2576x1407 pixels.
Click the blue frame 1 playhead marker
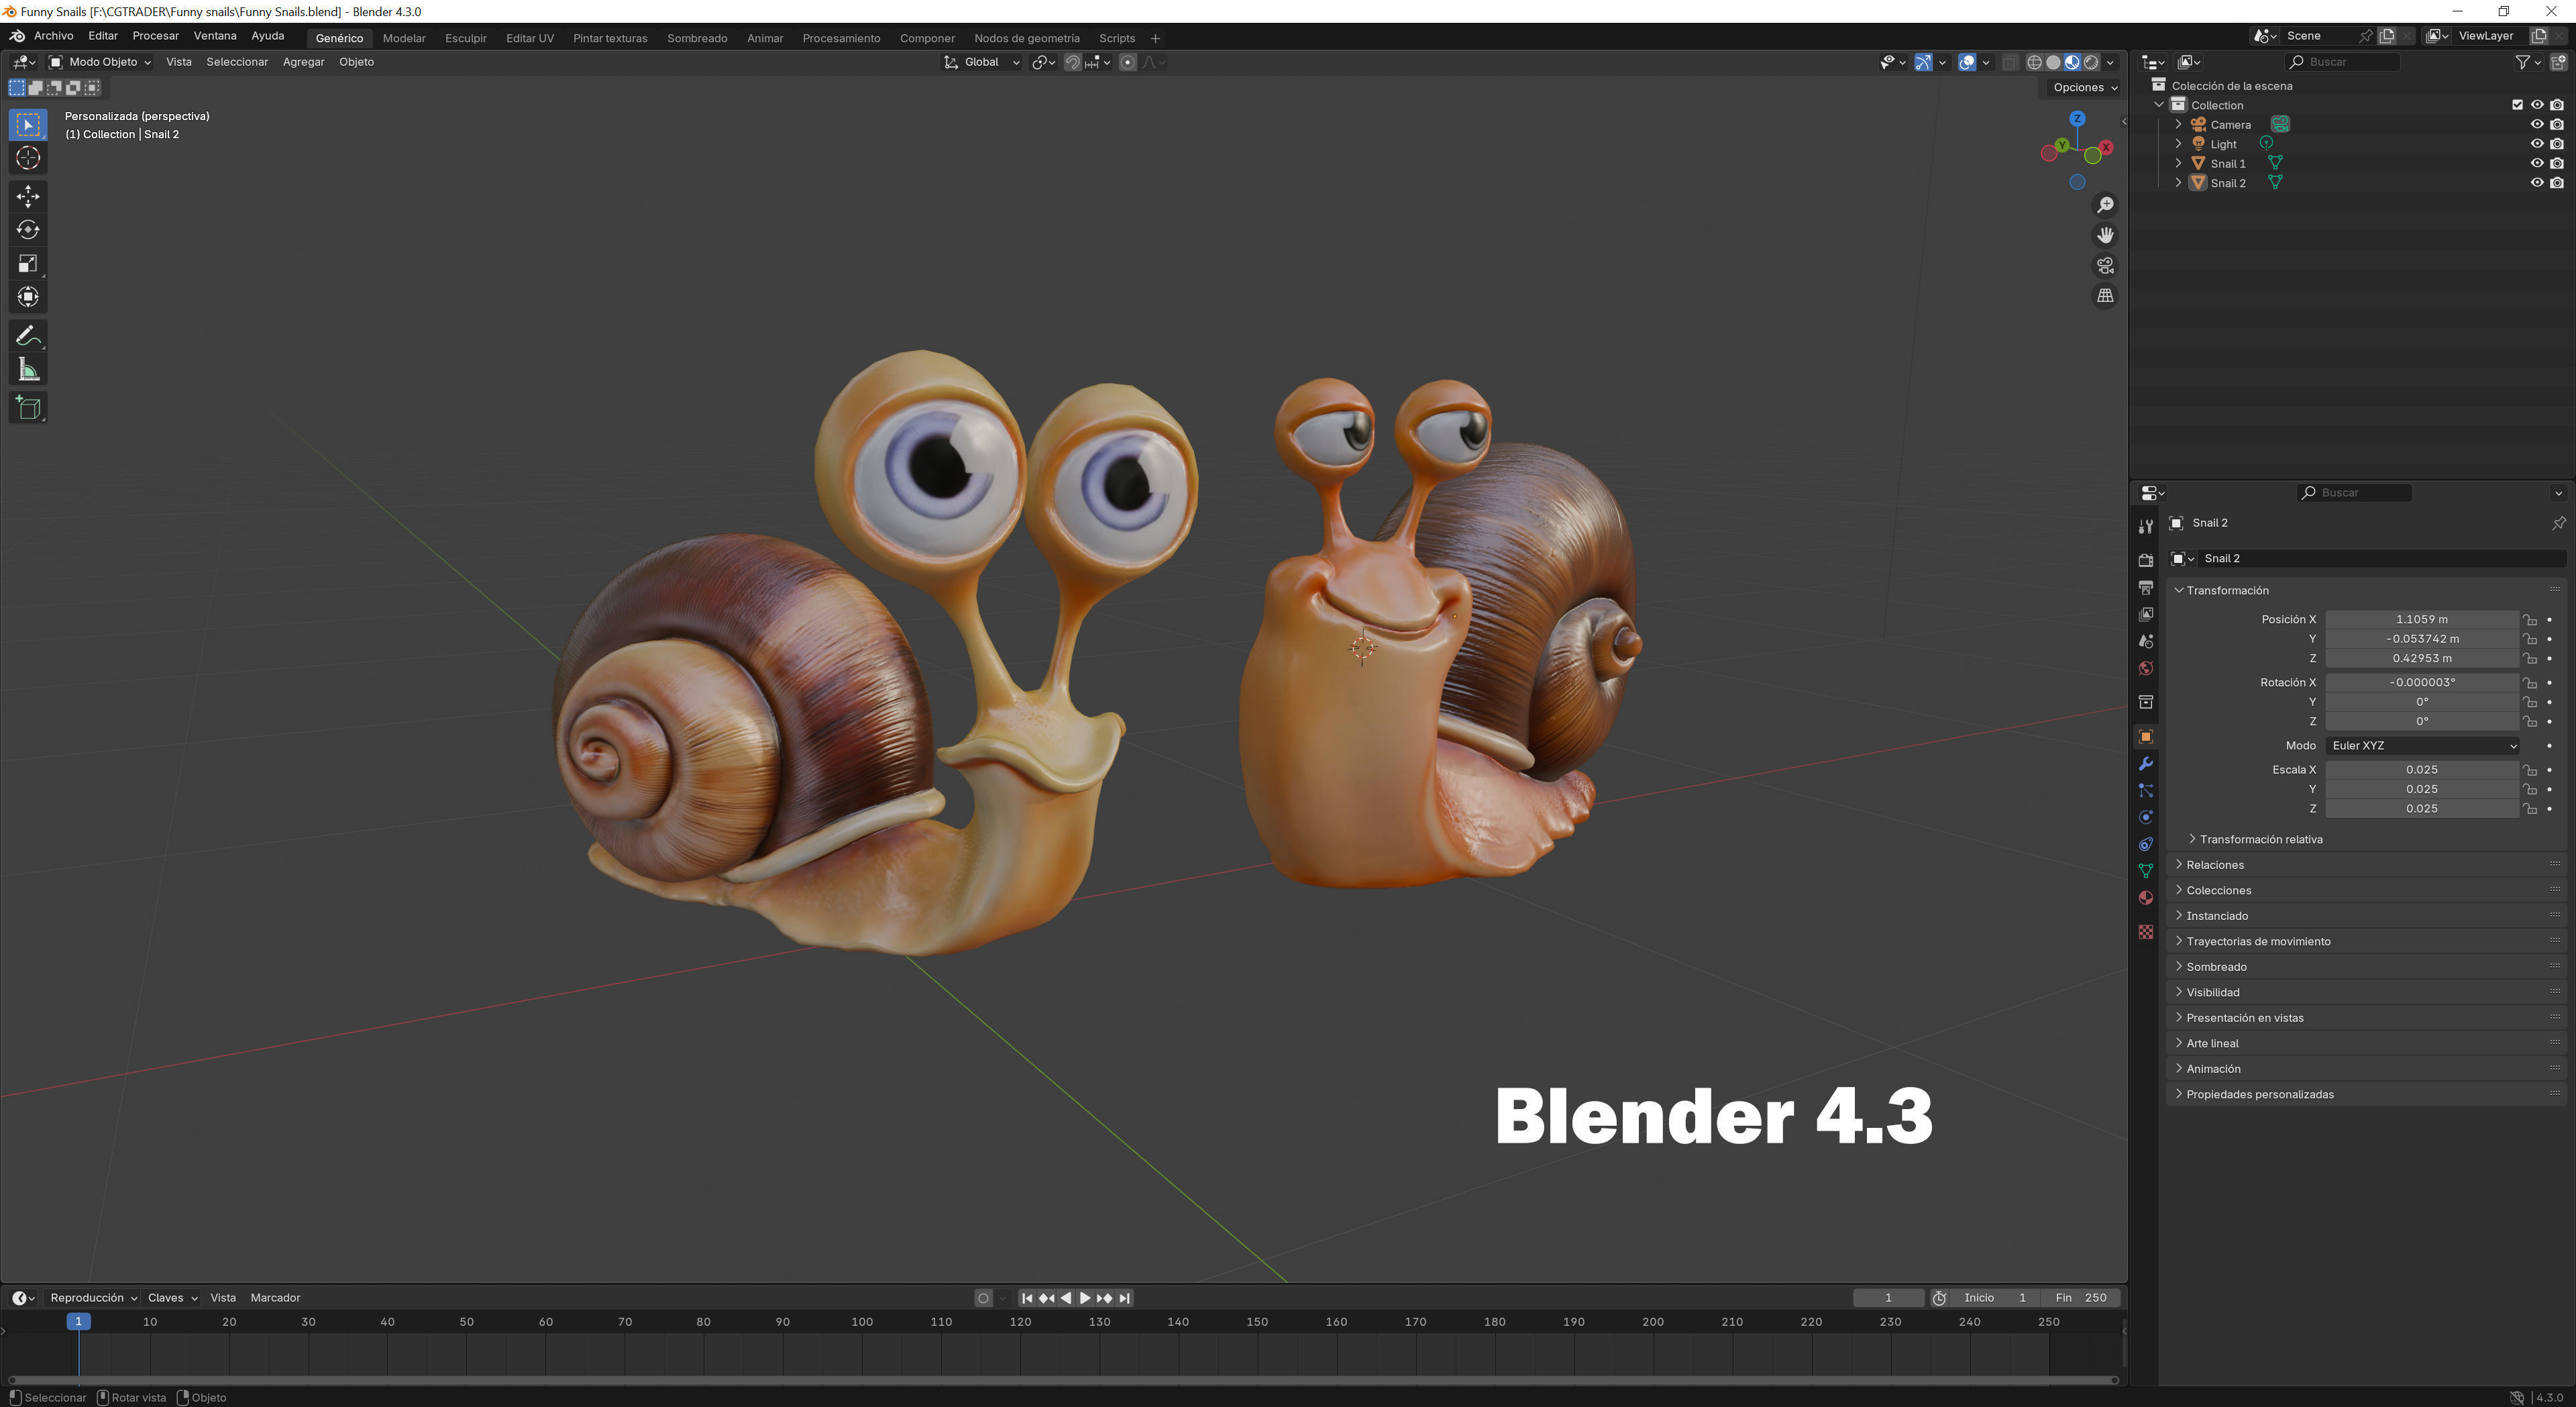(x=79, y=1323)
